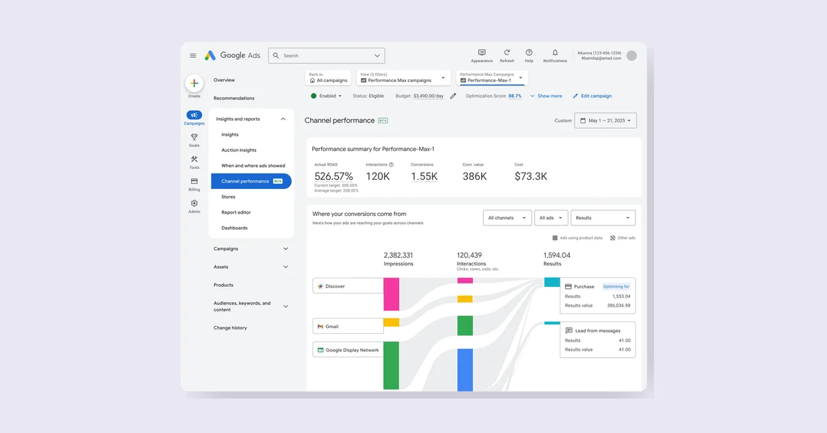Expand the Campaigns menu section
827x433 pixels.
point(286,249)
